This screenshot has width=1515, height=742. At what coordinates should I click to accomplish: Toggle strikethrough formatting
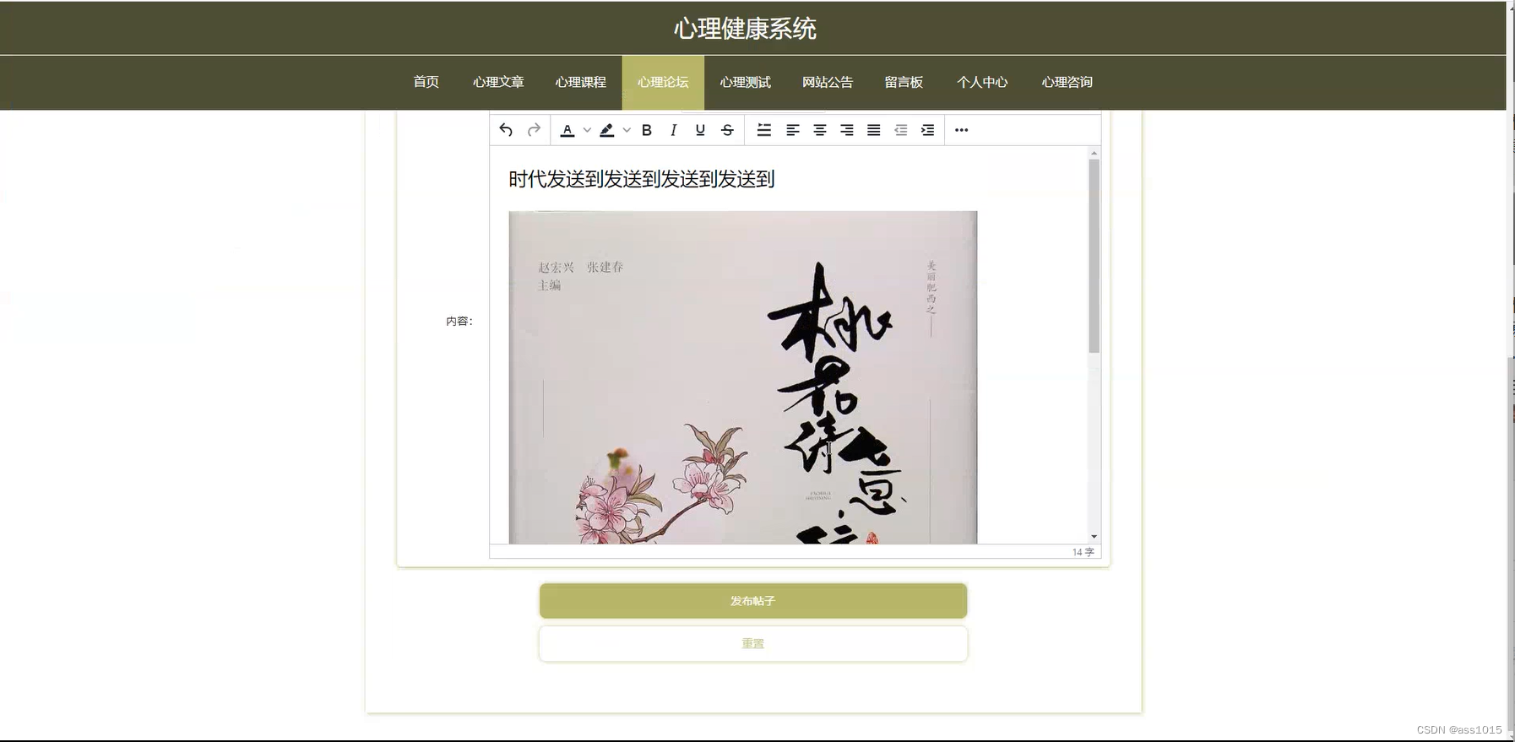point(727,130)
